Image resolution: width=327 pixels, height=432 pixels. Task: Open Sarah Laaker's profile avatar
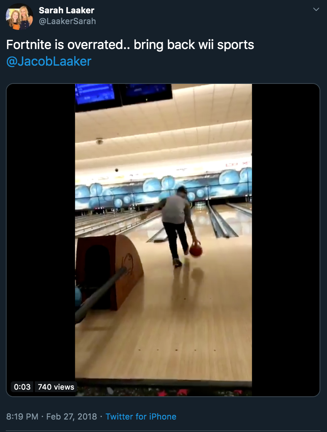point(20,17)
